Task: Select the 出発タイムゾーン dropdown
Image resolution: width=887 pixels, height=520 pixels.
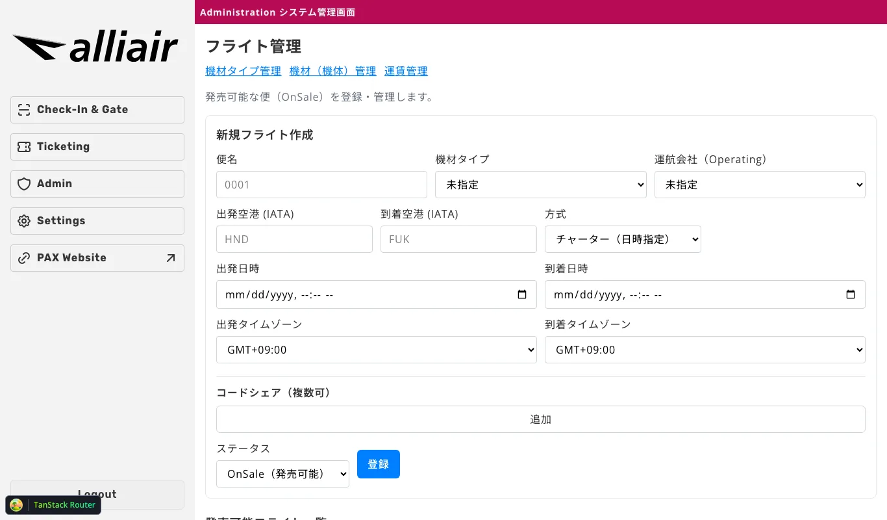Action: [376, 350]
